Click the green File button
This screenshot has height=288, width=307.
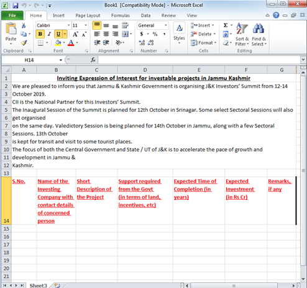point(12,16)
